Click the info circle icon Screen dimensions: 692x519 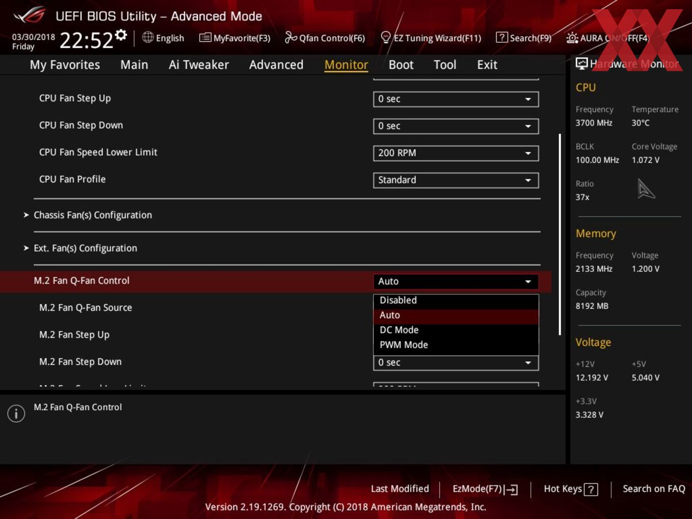click(16, 413)
